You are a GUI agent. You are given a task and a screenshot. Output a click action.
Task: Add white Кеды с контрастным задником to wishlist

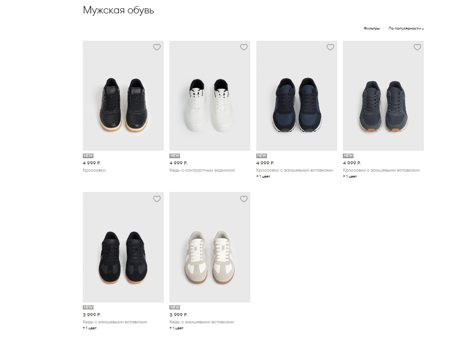(244, 47)
